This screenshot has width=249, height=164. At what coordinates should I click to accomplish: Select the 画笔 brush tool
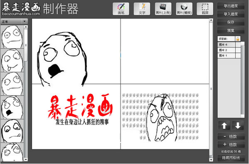[121, 9]
